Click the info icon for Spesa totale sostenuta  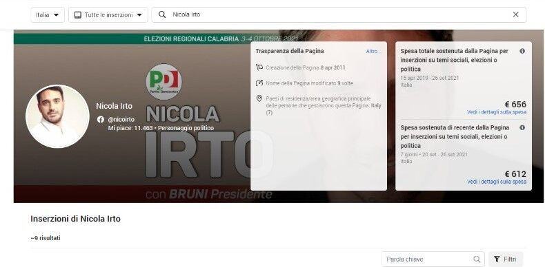click(x=522, y=51)
